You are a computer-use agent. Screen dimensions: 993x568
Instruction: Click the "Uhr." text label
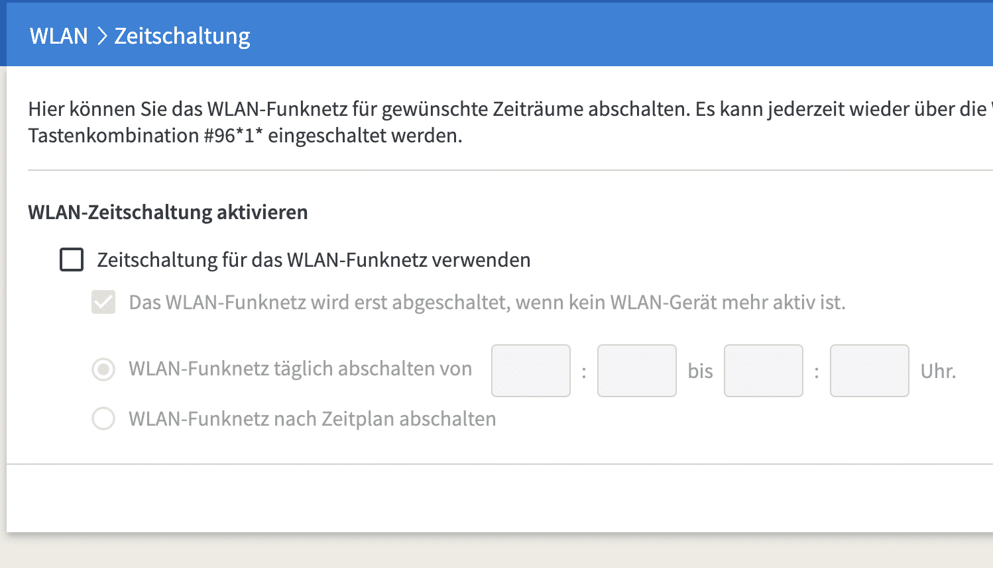(x=937, y=371)
